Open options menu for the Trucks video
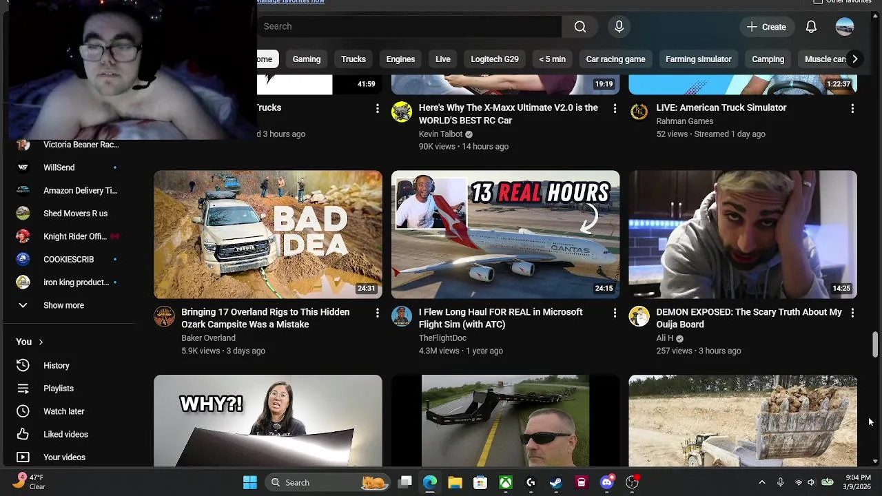The height and width of the screenshot is (496, 882). tap(377, 109)
